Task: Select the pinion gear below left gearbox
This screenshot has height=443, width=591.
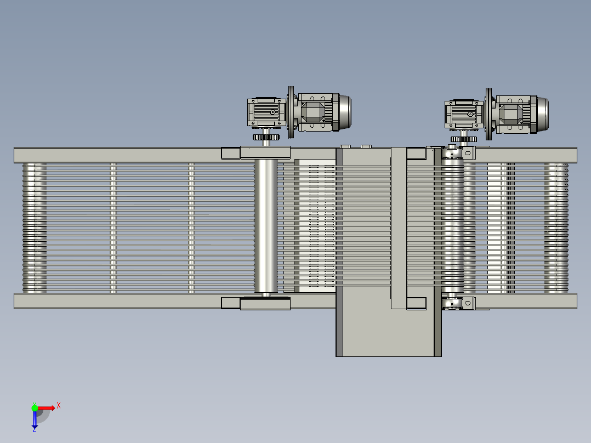Action: [x=266, y=137]
